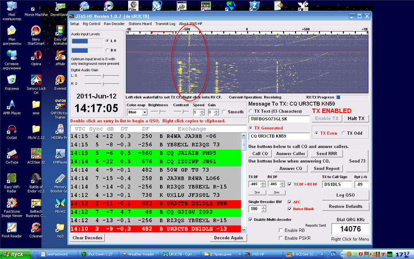
Task: Launch the Ccleaner desktop icon
Action: [x=36, y=230]
